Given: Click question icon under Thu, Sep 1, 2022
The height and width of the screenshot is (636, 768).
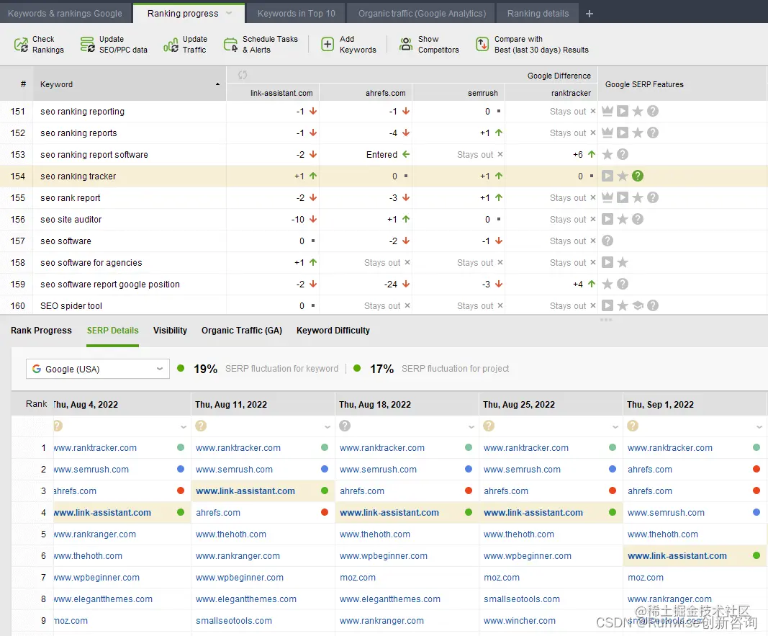Looking at the screenshot, I should pyautogui.click(x=633, y=426).
